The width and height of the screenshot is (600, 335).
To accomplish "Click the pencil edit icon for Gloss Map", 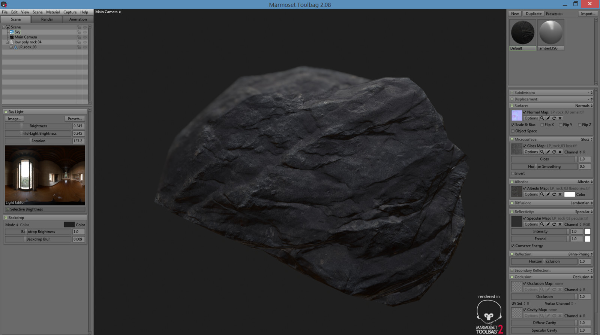I will tap(548, 152).
